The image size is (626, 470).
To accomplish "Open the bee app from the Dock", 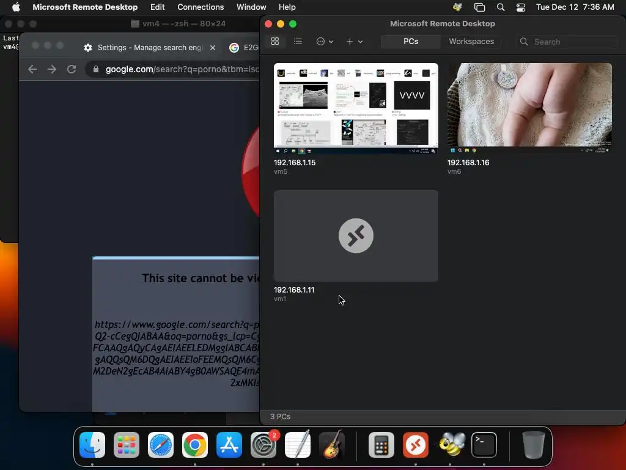I will (x=452, y=444).
